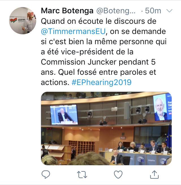Viewport: 181px width, 185px height.
Task: Tap the GUE/NGL logo in the avatar
Action: pos(18,20)
